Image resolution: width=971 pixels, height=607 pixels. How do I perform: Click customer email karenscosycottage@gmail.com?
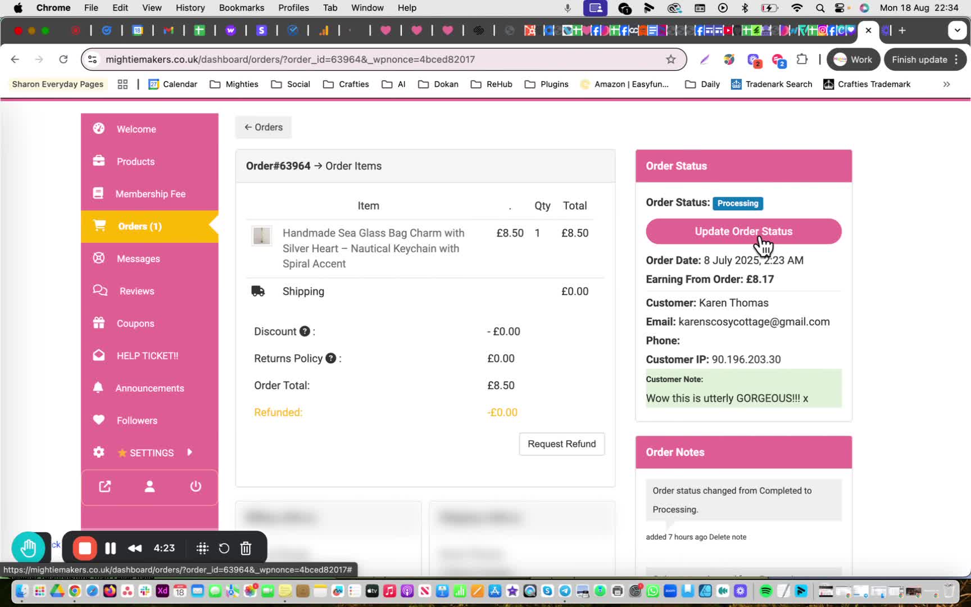[x=754, y=321]
